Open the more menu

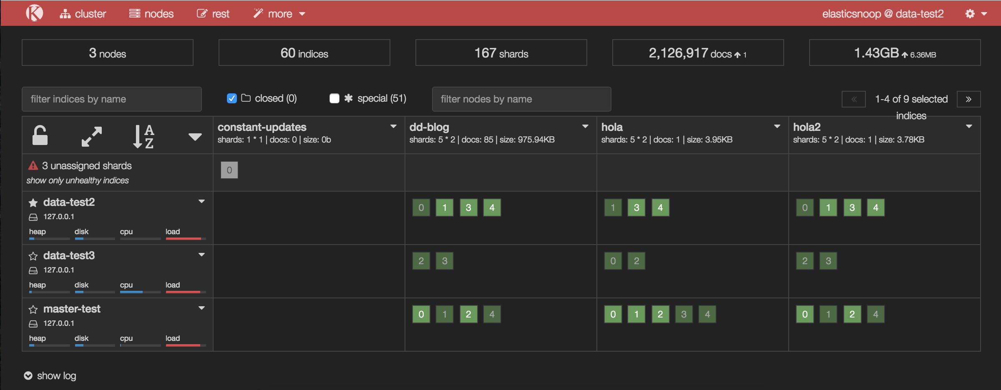[x=279, y=14]
